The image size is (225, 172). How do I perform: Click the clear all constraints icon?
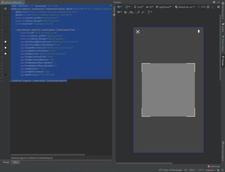click(138, 12)
